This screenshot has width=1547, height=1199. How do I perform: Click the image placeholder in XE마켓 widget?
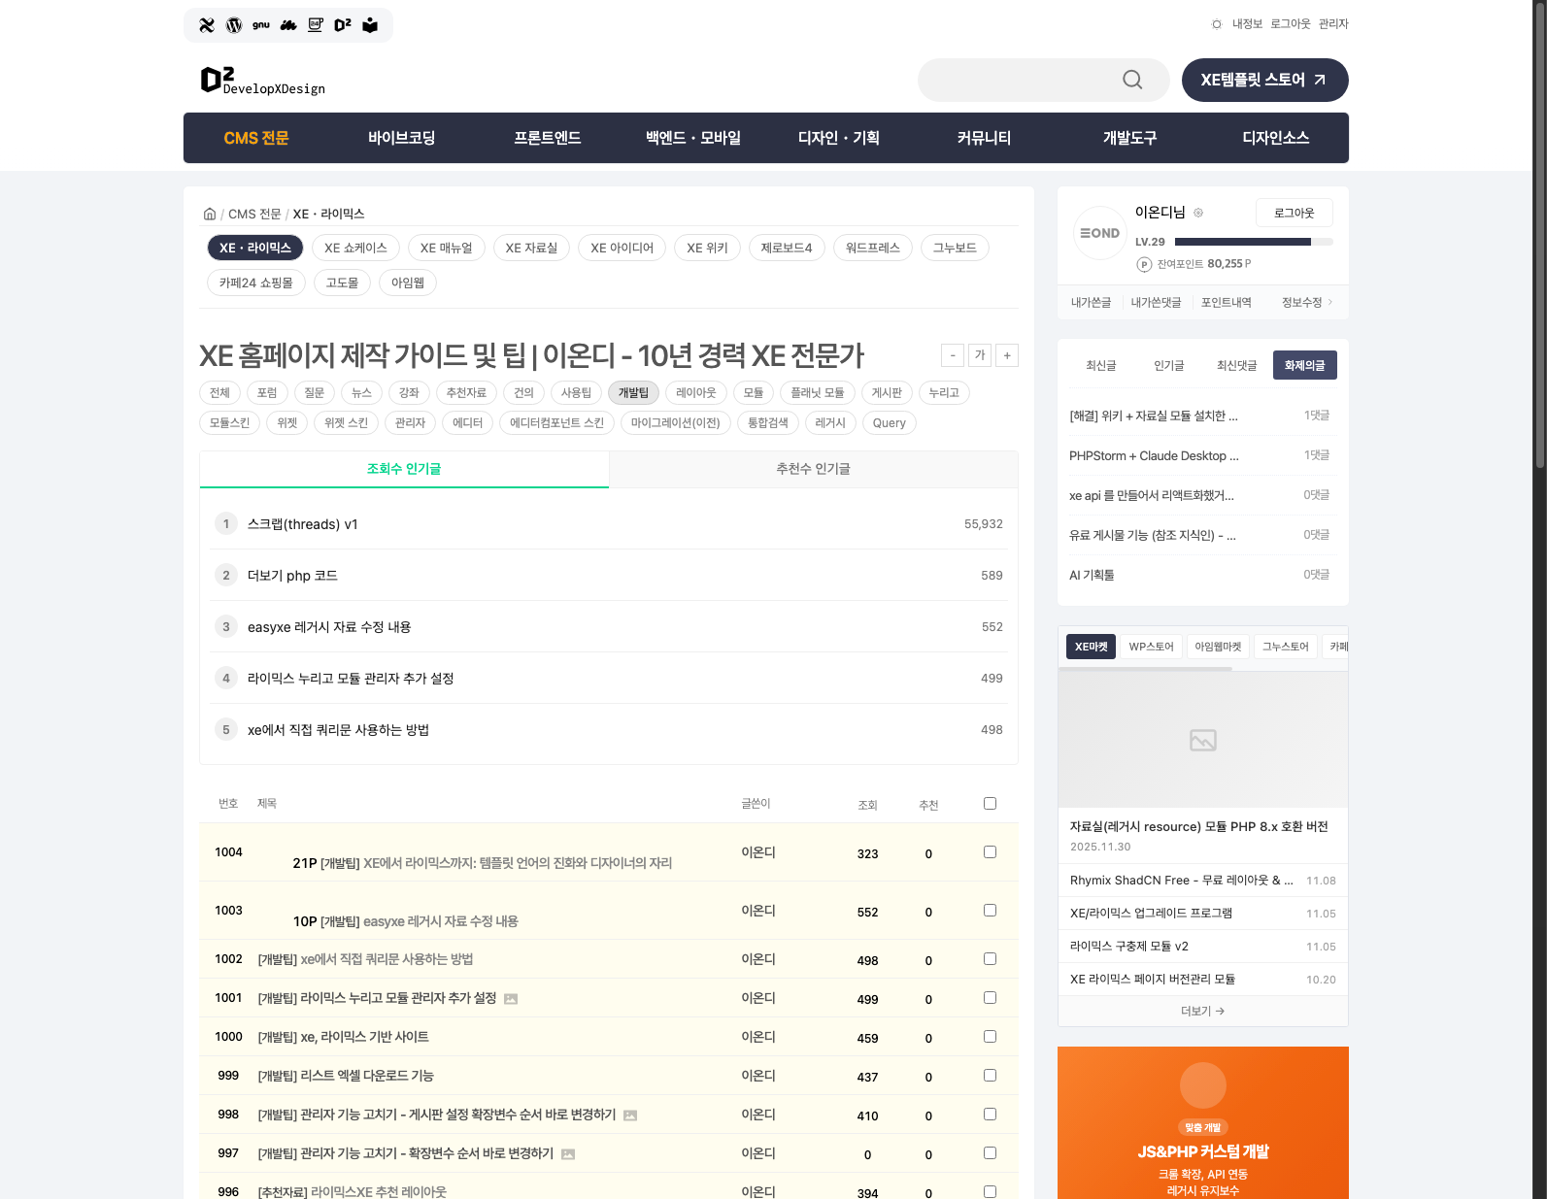1203,740
